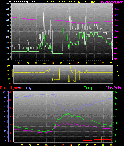Select the 24 hour graph day date heading
Screen dimensions: 124x146
point(71,2)
